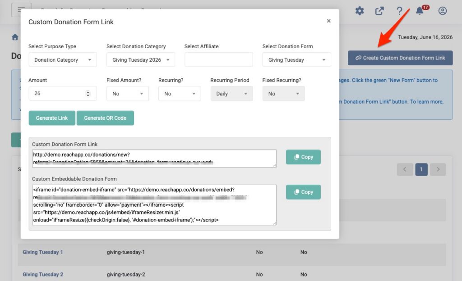The image size is (462, 281).
Task: Go to previous page arrow
Action: coord(405,169)
